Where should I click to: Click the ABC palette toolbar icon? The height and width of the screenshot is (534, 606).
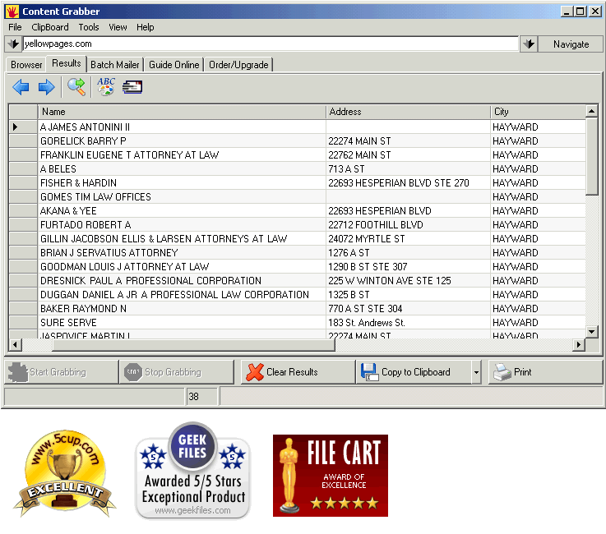(x=106, y=87)
